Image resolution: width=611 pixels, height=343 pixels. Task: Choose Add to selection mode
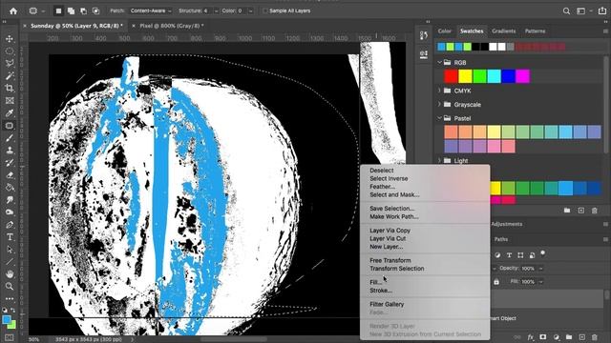(71, 10)
